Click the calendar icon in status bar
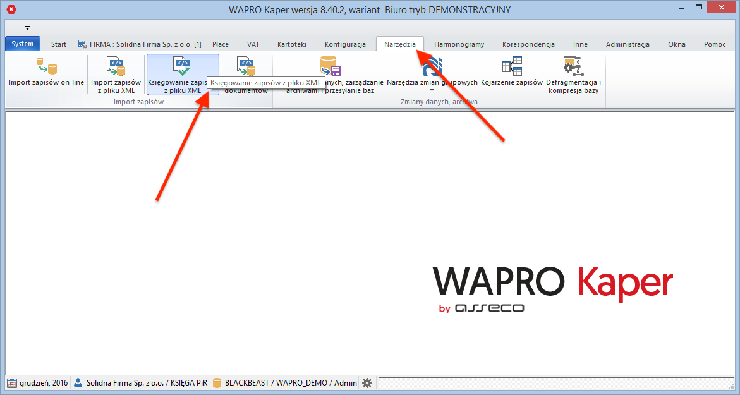Viewport: 740px width, 395px height. tap(11, 382)
